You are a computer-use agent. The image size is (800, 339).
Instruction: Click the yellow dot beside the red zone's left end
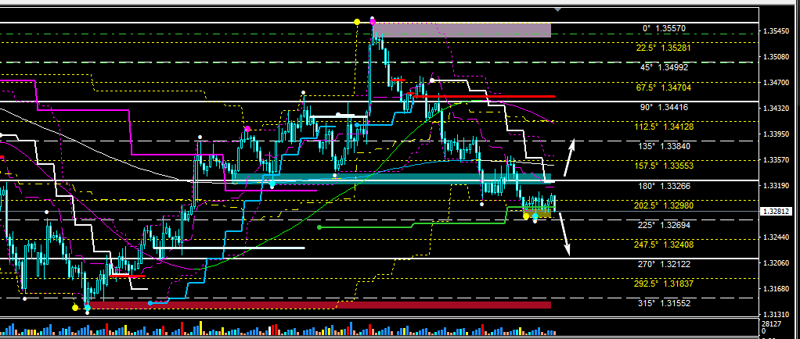click(75, 307)
